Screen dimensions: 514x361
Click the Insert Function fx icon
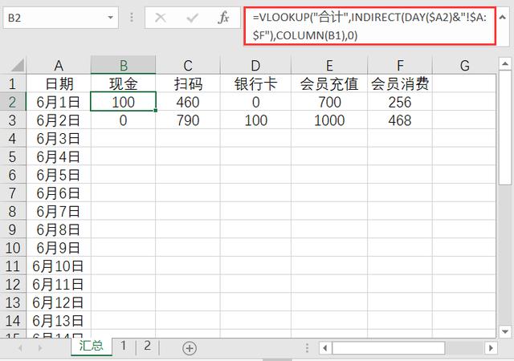coord(224,18)
